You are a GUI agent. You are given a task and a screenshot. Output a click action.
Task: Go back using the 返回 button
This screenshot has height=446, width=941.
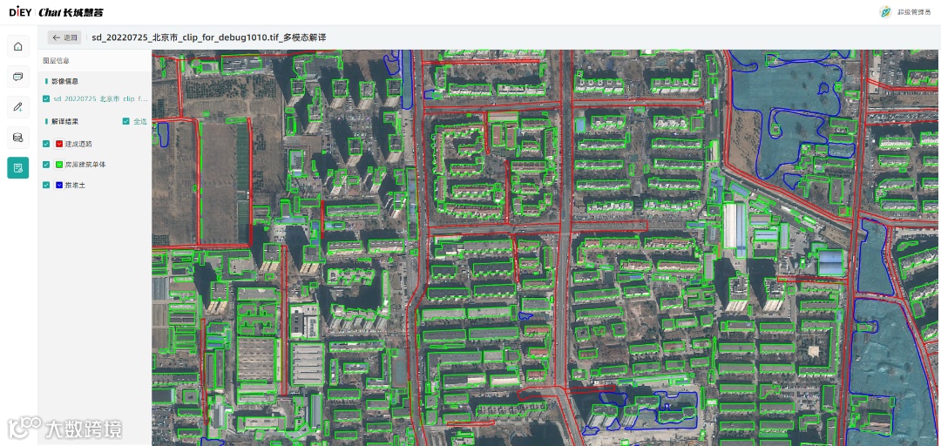click(x=64, y=37)
